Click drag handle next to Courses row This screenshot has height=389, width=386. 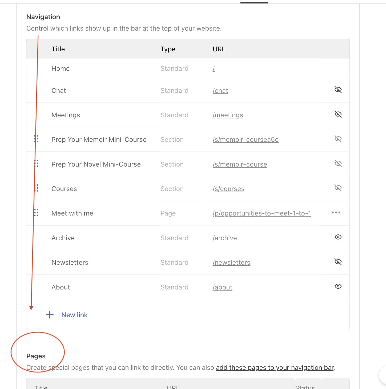click(37, 188)
